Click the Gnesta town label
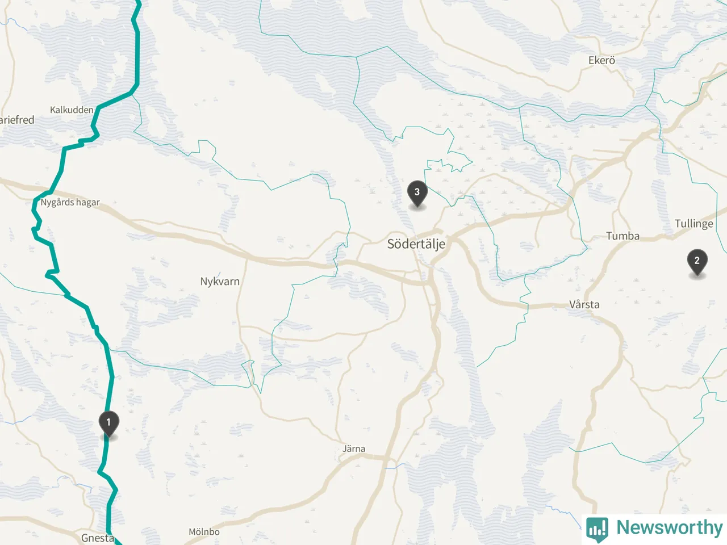Image resolution: width=727 pixels, height=545 pixels. [x=98, y=538]
